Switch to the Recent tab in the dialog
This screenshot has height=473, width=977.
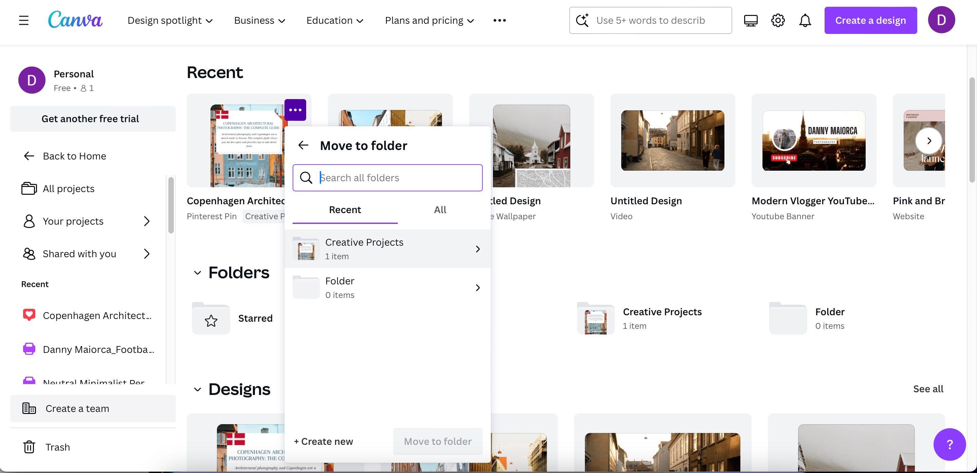[x=344, y=210]
